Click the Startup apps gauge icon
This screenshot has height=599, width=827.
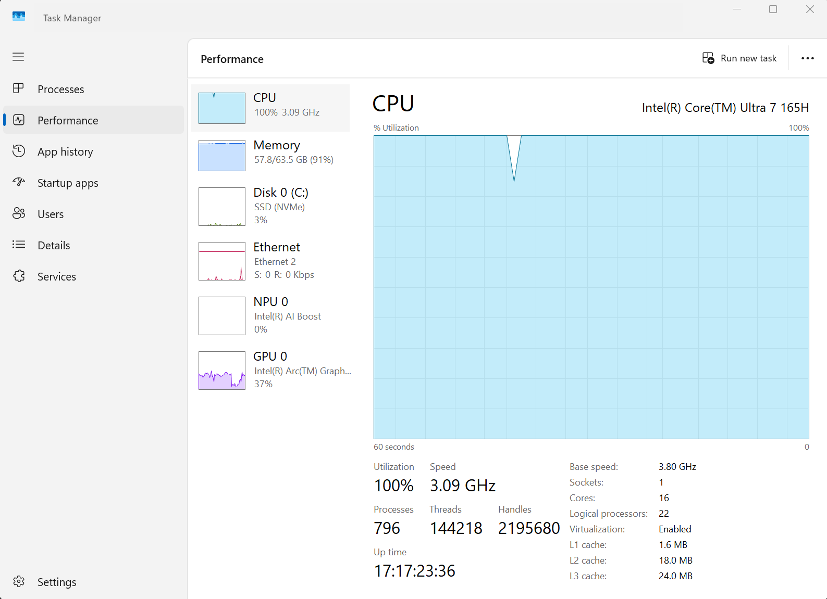19,182
